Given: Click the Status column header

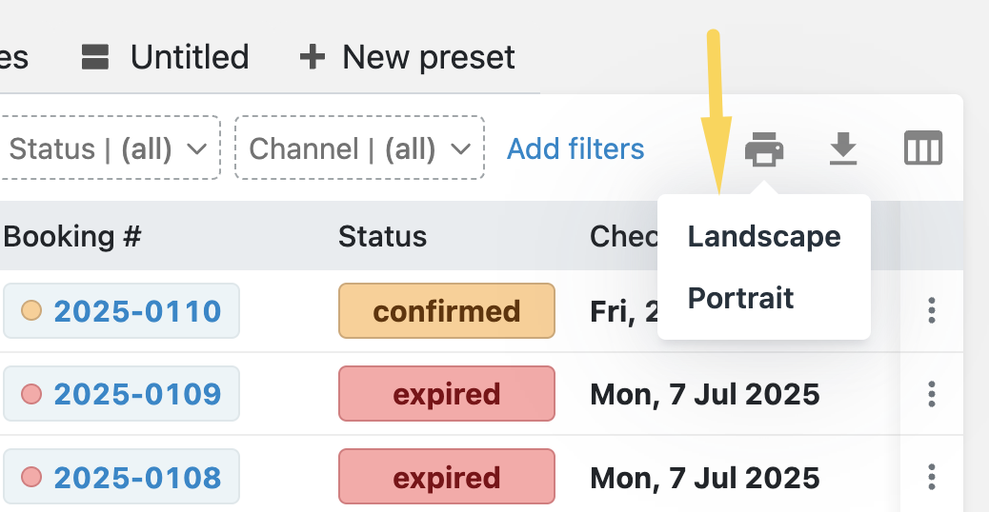Looking at the screenshot, I should coord(382,237).
